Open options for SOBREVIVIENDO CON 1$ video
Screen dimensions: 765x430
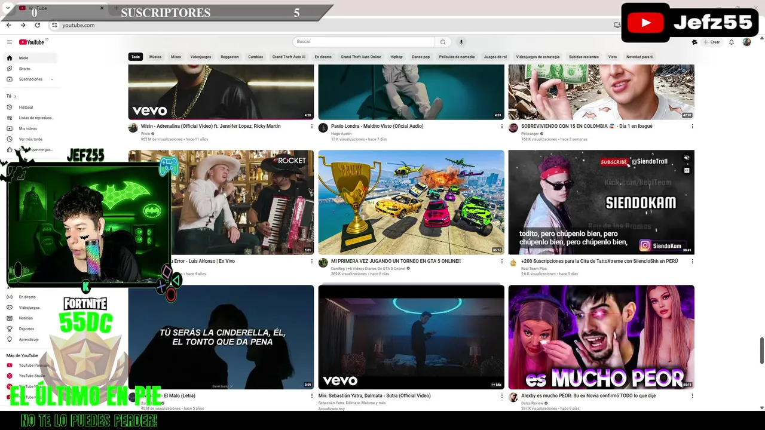pyautogui.click(x=692, y=127)
